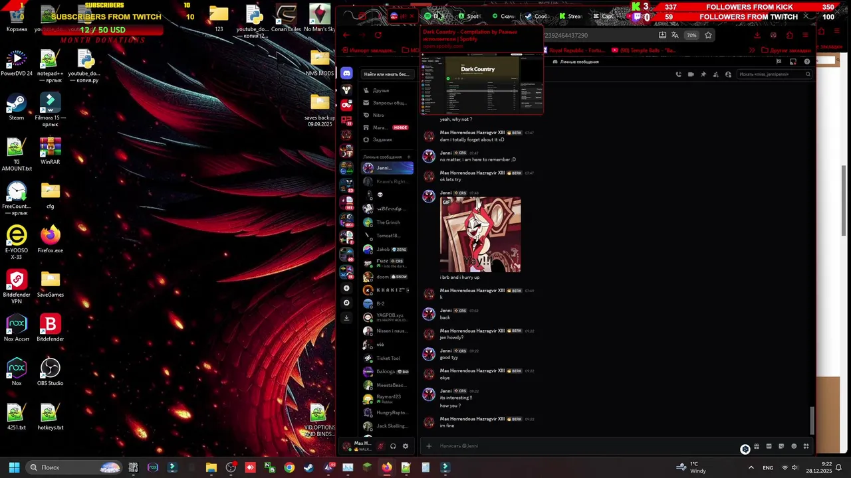The width and height of the screenshot is (851, 478).
Task: Open Jenni direct message conversation
Action: coord(387,168)
